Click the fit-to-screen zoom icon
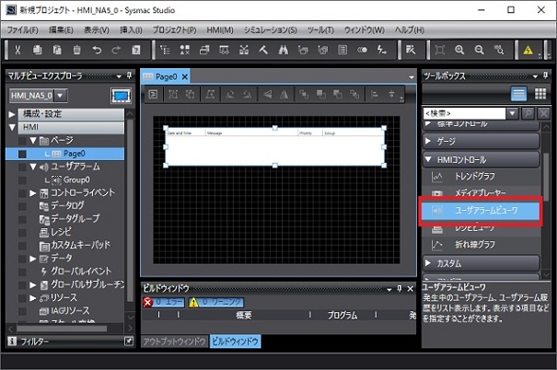Image resolution: width=557 pixels, height=370 pixels. click(x=440, y=50)
